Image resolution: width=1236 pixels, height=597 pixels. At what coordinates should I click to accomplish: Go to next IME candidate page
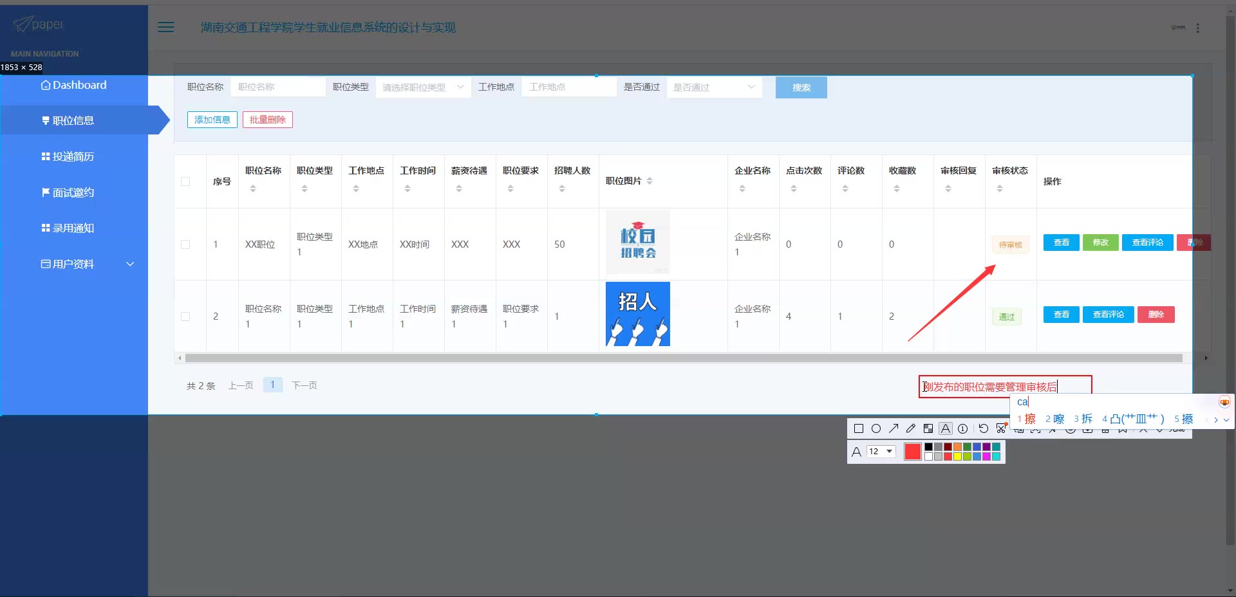(x=1216, y=419)
